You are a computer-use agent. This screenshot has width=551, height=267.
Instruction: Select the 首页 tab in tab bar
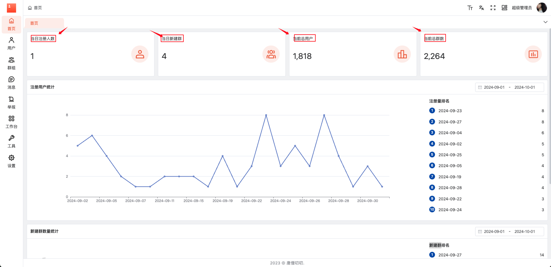pos(34,23)
